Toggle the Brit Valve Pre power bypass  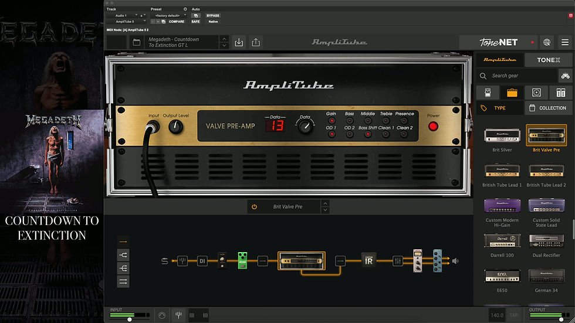254,207
